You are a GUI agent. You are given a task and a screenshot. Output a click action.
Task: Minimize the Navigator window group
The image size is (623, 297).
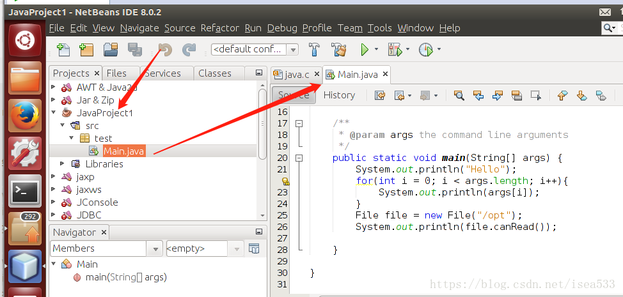click(259, 232)
